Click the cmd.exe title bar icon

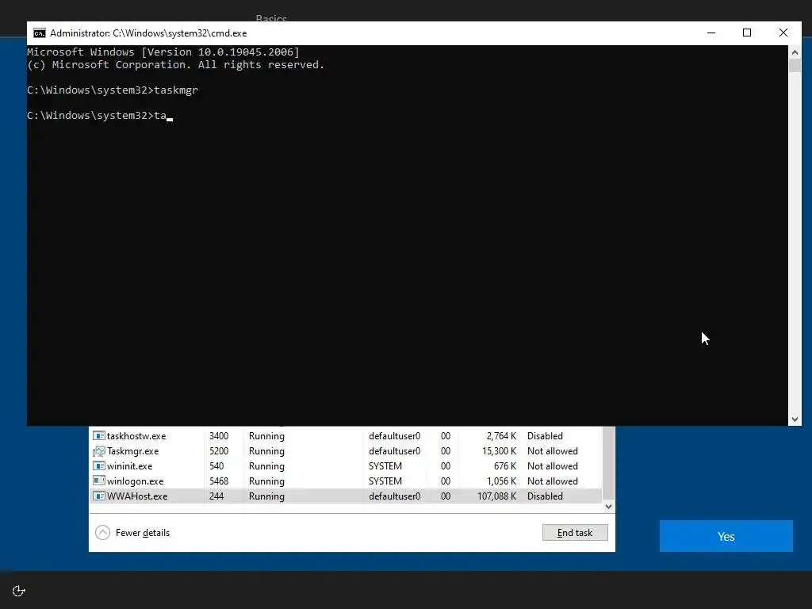point(40,33)
